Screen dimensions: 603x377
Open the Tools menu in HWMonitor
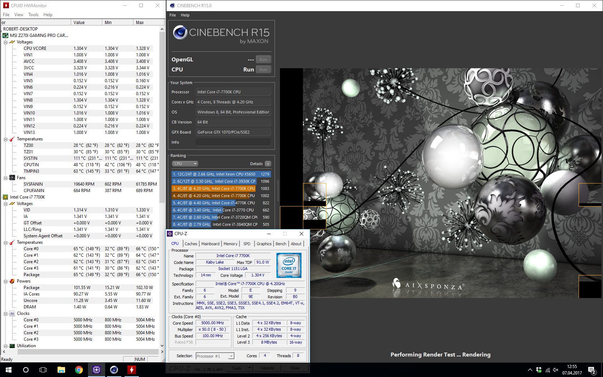tap(33, 15)
